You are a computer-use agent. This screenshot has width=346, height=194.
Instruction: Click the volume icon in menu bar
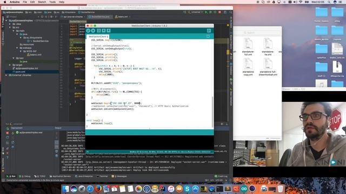[x=296, y=2]
